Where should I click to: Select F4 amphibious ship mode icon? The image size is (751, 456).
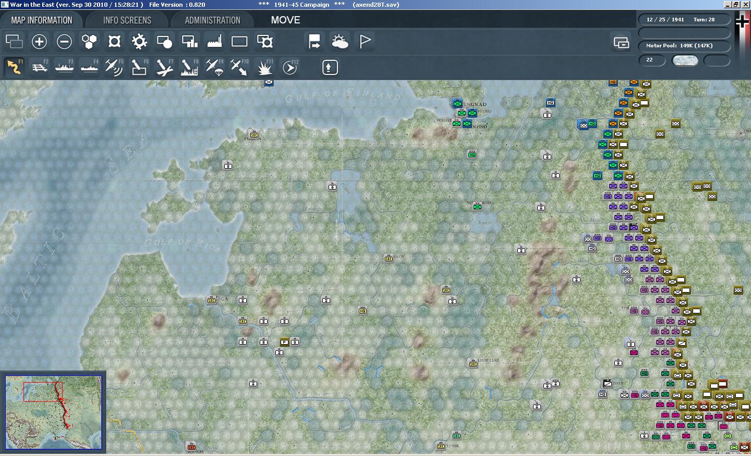click(x=89, y=67)
